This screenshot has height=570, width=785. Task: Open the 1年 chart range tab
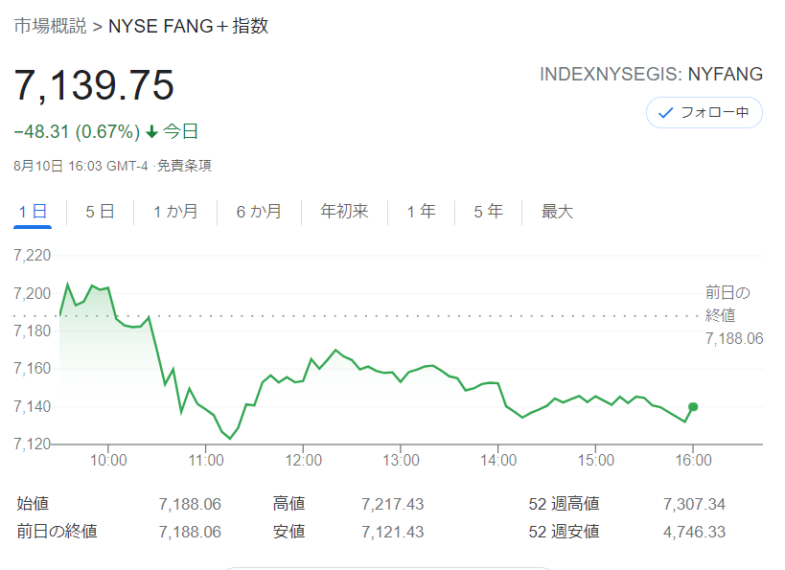pyautogui.click(x=421, y=212)
